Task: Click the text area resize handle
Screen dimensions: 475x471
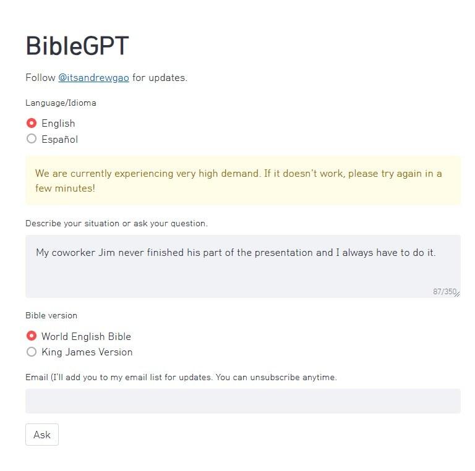Action: pyautogui.click(x=457, y=294)
